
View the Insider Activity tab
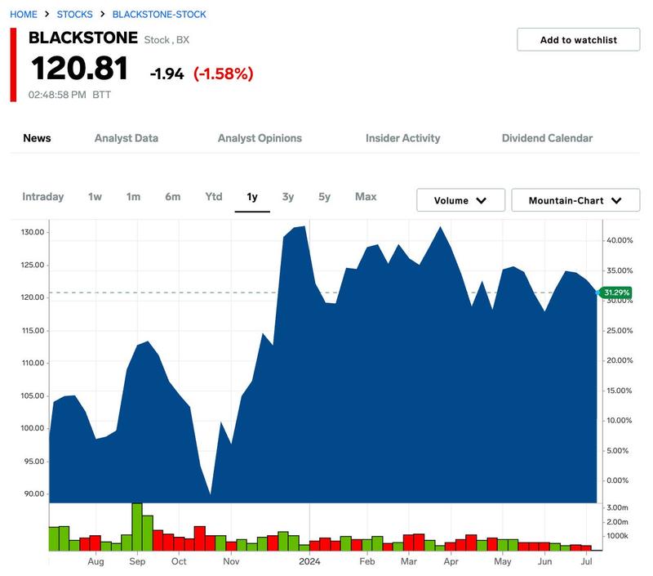point(402,138)
